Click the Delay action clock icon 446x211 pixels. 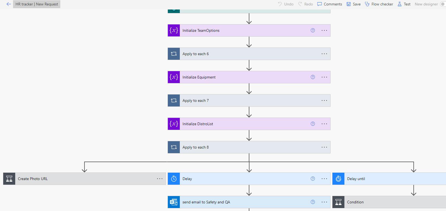(174, 179)
